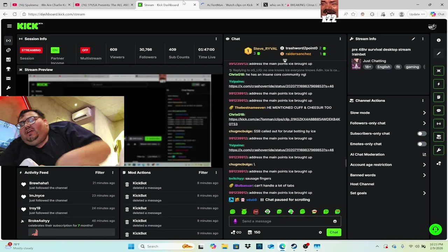Open the link icon in left sidebar

pyautogui.click(x=8, y=50)
